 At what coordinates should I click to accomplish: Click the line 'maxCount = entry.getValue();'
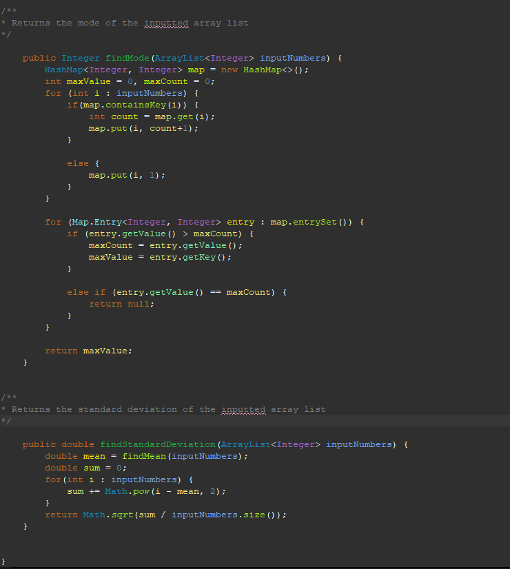pos(165,245)
